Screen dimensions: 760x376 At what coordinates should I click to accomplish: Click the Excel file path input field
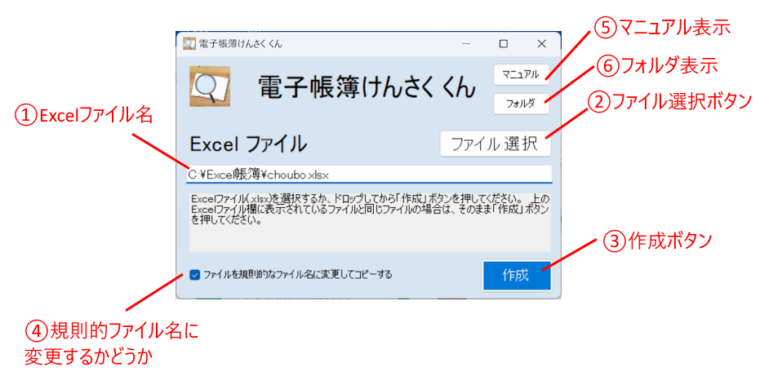pos(369,175)
